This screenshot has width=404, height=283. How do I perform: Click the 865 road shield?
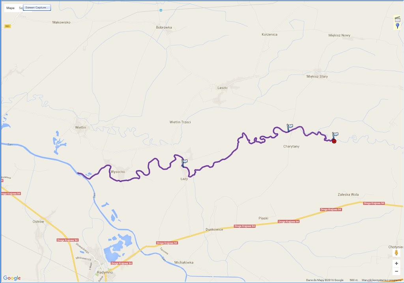pyautogui.click(x=7, y=26)
